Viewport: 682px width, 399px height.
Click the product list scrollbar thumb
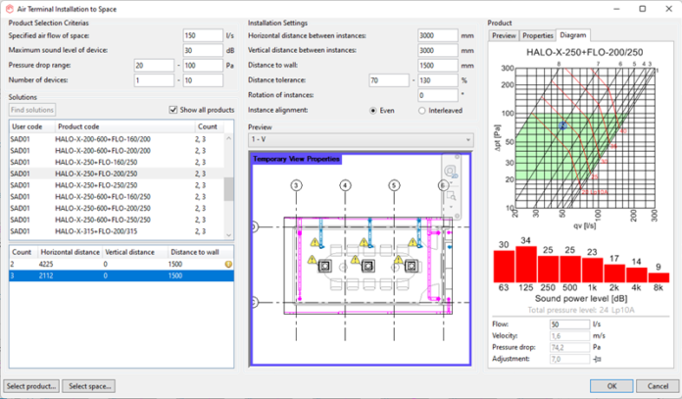point(228,189)
